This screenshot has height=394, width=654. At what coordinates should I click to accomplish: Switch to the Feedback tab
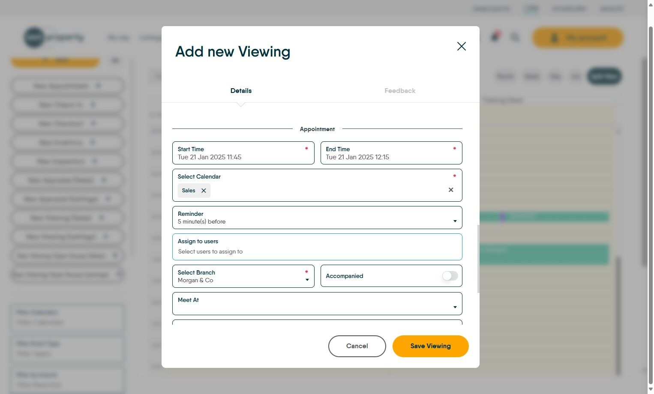pyautogui.click(x=400, y=91)
